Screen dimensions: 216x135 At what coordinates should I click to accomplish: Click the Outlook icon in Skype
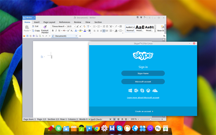point(136,91)
